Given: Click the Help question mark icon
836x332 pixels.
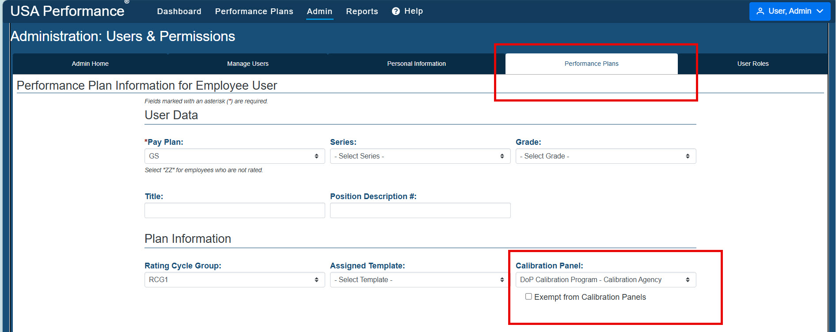Looking at the screenshot, I should coord(396,11).
